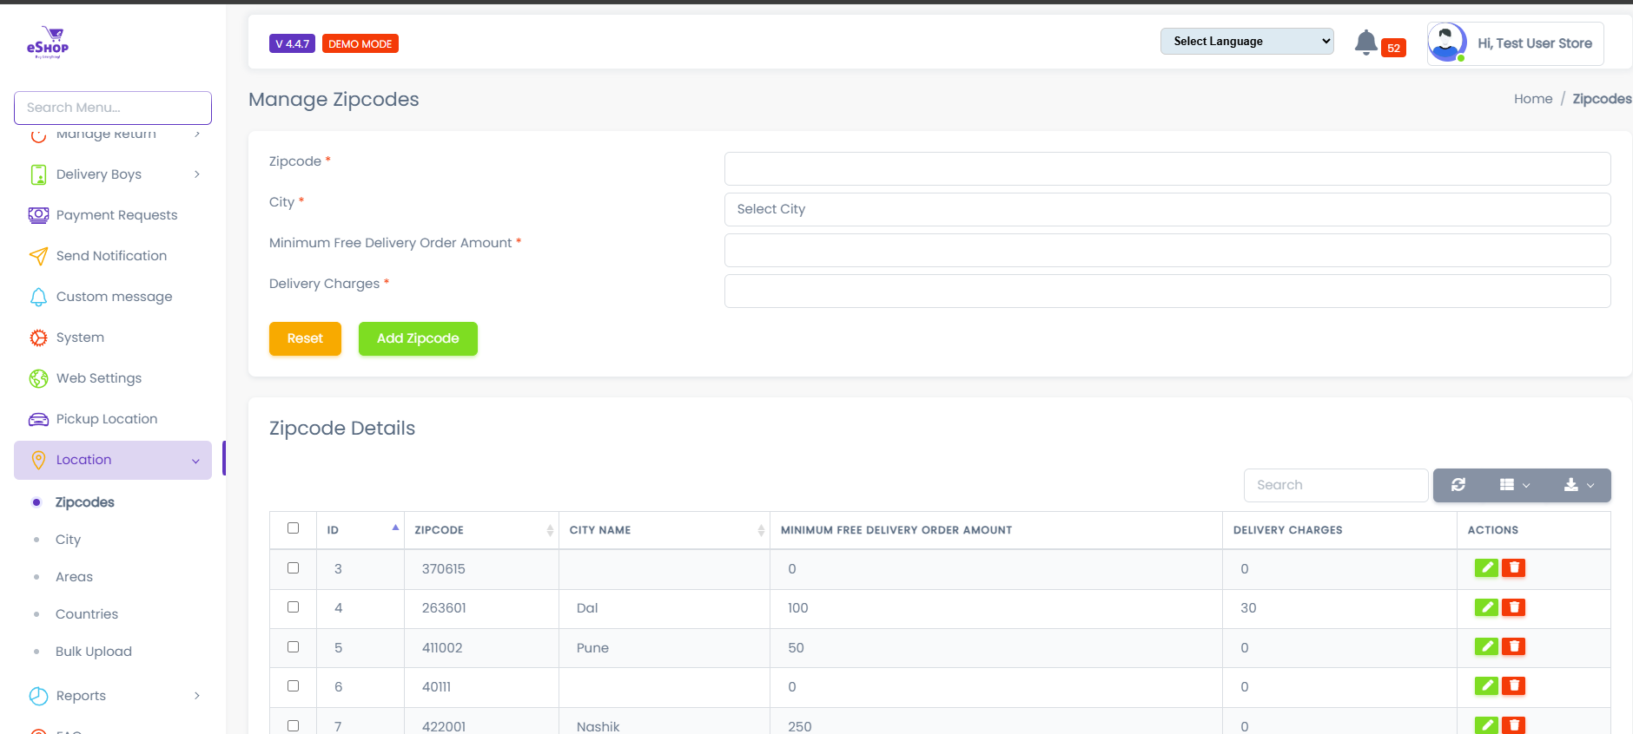Click the Reset button
This screenshot has height=734, width=1633.
[305, 338]
